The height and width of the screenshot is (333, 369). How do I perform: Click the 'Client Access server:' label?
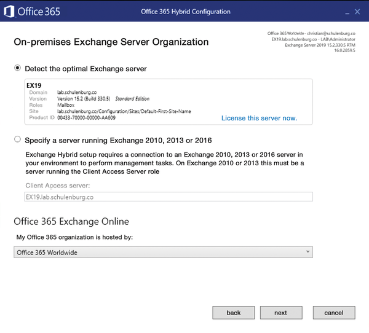click(58, 186)
